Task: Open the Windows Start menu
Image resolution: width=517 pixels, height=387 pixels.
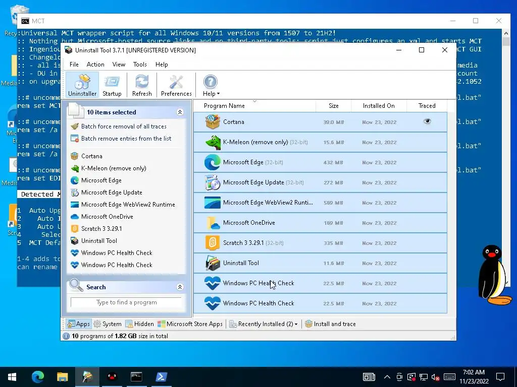Action: click(x=12, y=377)
